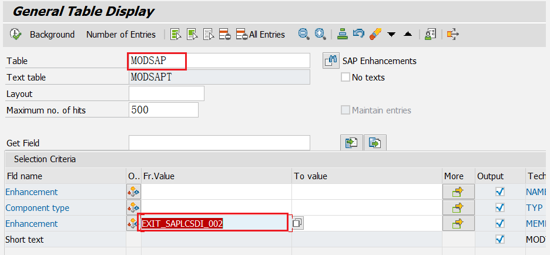Click the zoom in magnifier icon
Image resolution: width=550 pixels, height=255 pixels.
320,34
